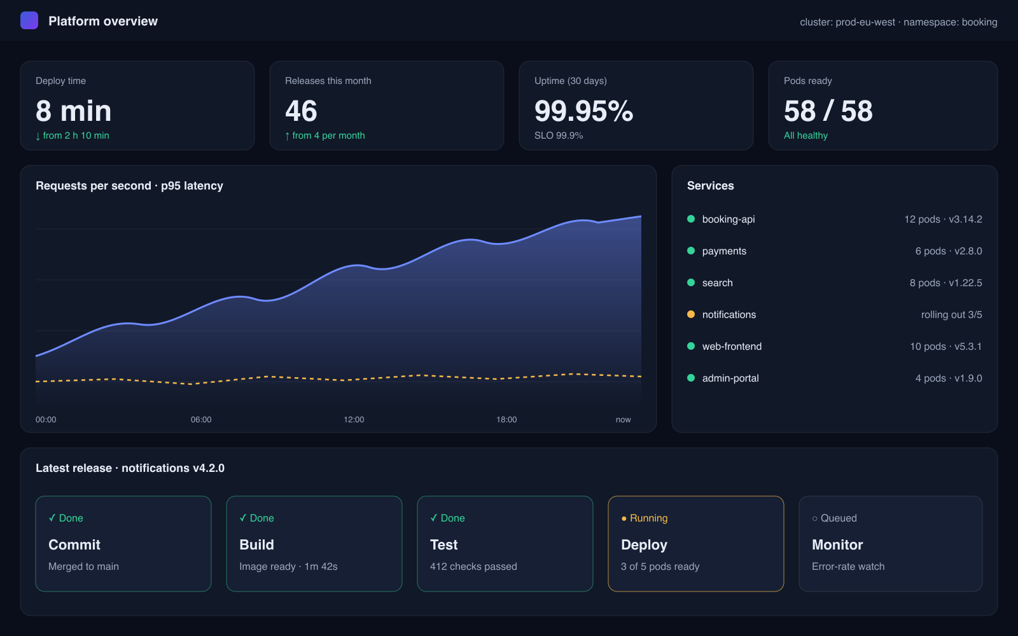1018x636 pixels.
Task: Click the 06:00 label on chart axis
Action: point(201,420)
